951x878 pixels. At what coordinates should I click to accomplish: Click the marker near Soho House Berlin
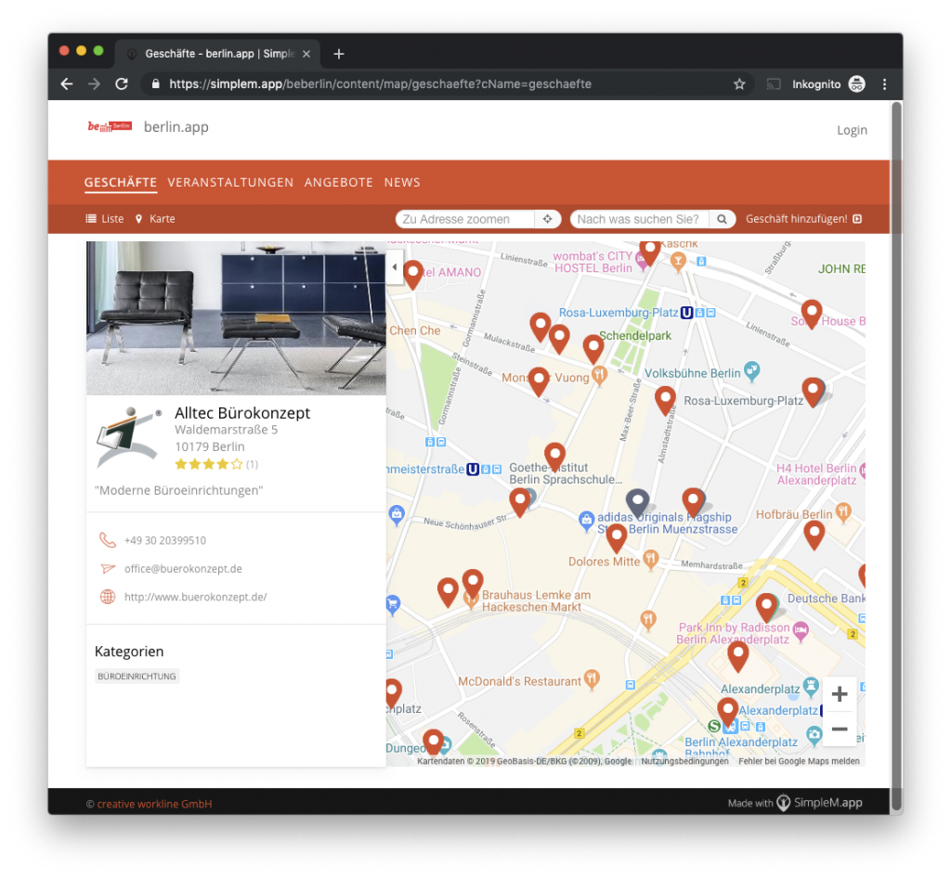click(x=812, y=314)
